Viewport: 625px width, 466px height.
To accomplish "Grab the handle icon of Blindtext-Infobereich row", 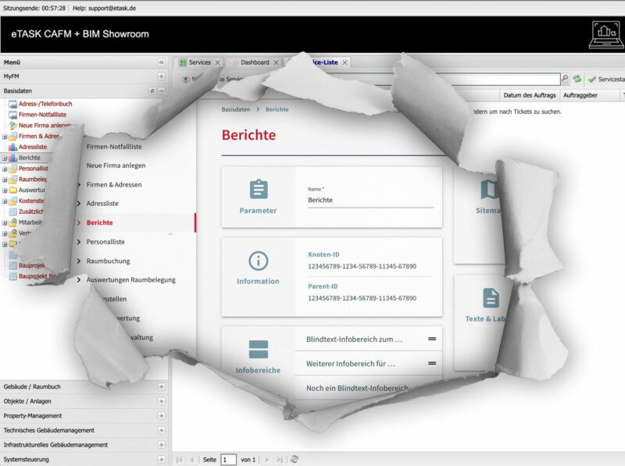I will coord(432,339).
